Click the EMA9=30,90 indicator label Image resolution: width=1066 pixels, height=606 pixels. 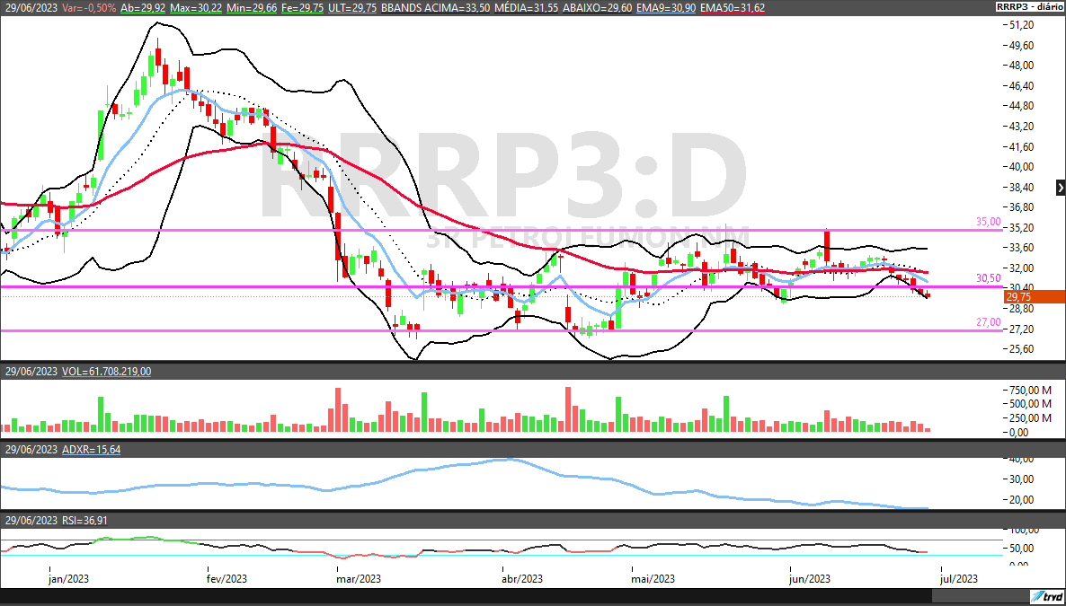(670, 6)
